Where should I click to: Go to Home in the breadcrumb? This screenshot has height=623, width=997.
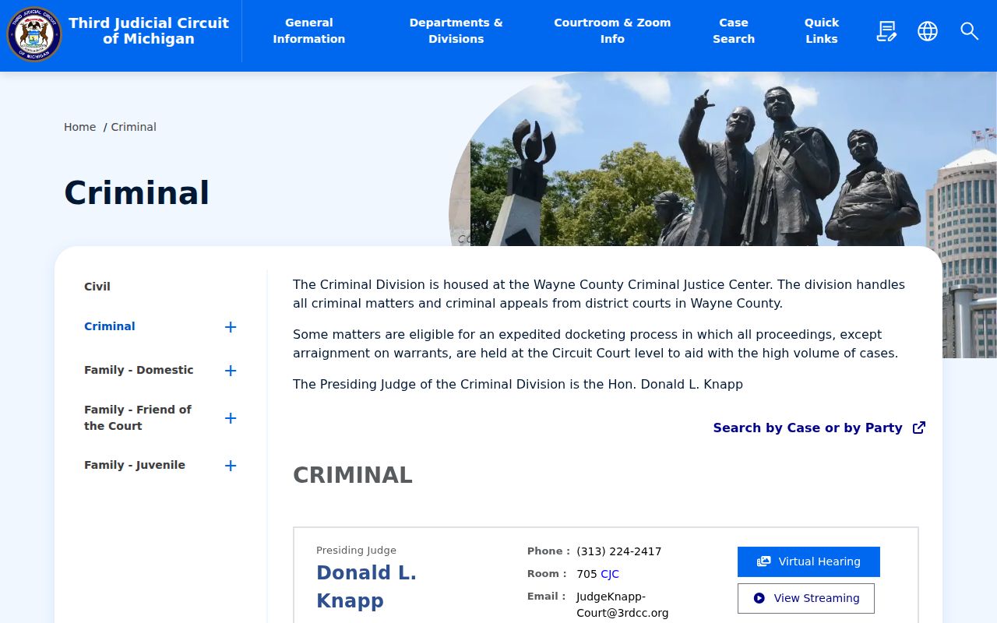coord(80,127)
